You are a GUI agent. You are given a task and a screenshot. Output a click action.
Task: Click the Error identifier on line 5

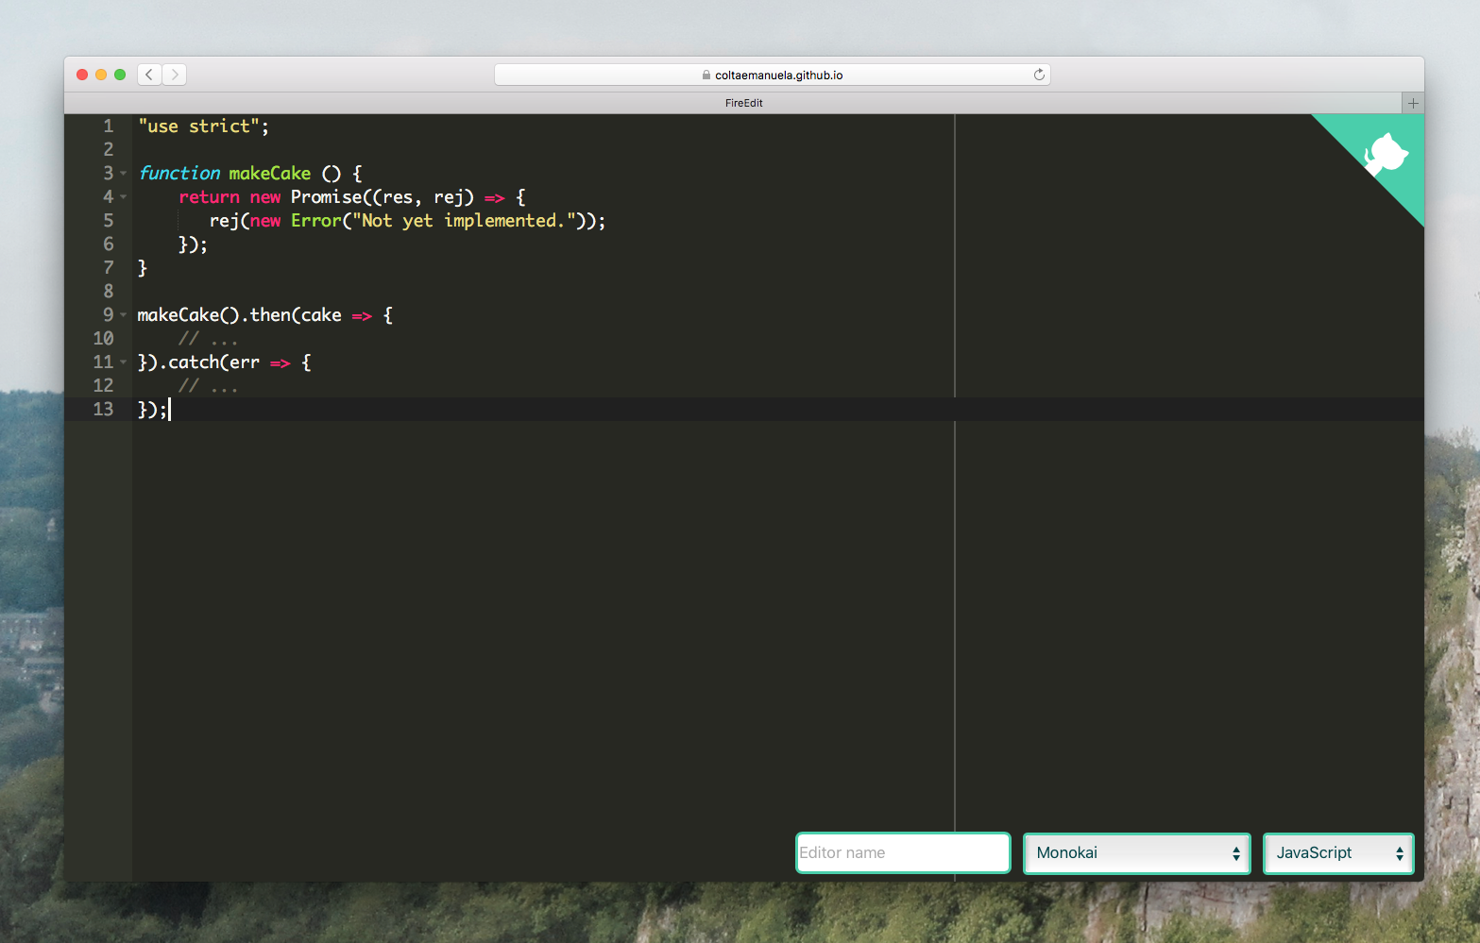coord(315,221)
